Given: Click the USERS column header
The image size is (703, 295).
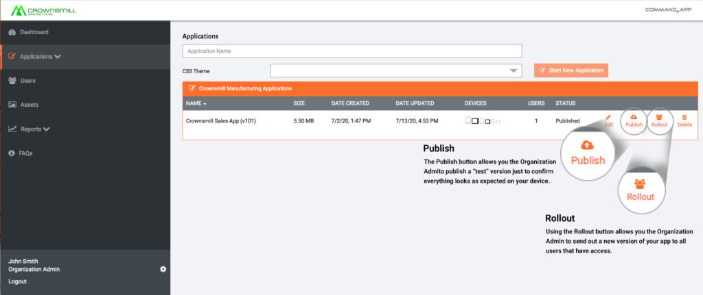Looking at the screenshot, I should pyautogui.click(x=536, y=103).
